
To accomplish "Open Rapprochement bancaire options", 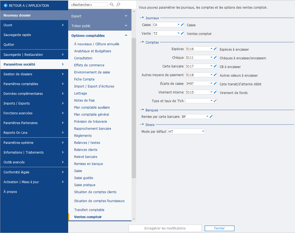I will (x=93, y=128).
